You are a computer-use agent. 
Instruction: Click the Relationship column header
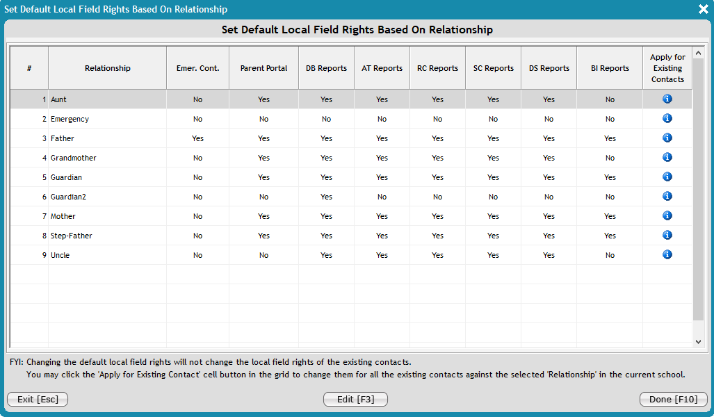tap(108, 68)
